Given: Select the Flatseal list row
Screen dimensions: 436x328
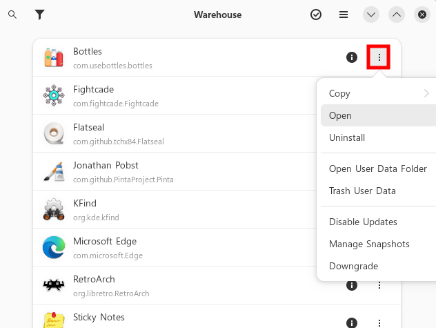Looking at the screenshot, I should click(175, 133).
